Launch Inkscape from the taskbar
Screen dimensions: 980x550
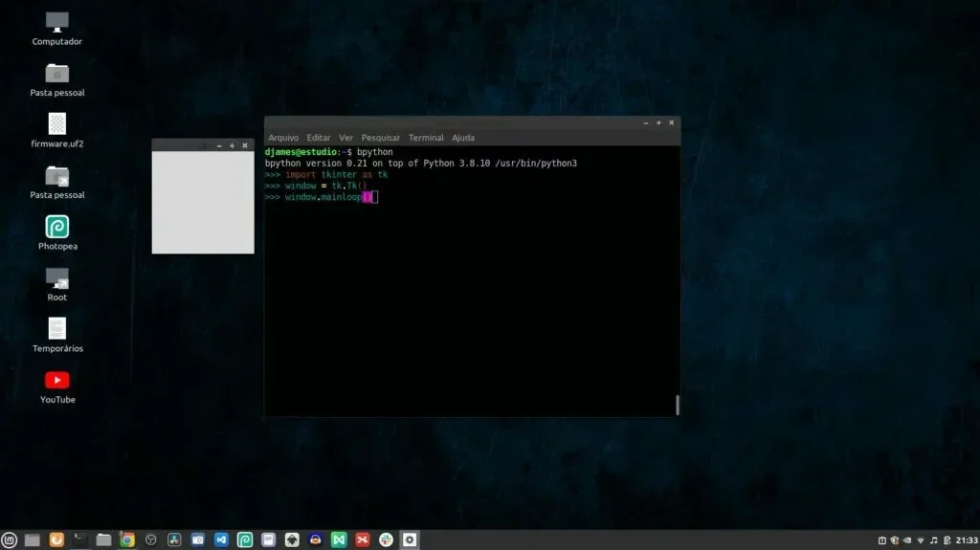(292, 540)
